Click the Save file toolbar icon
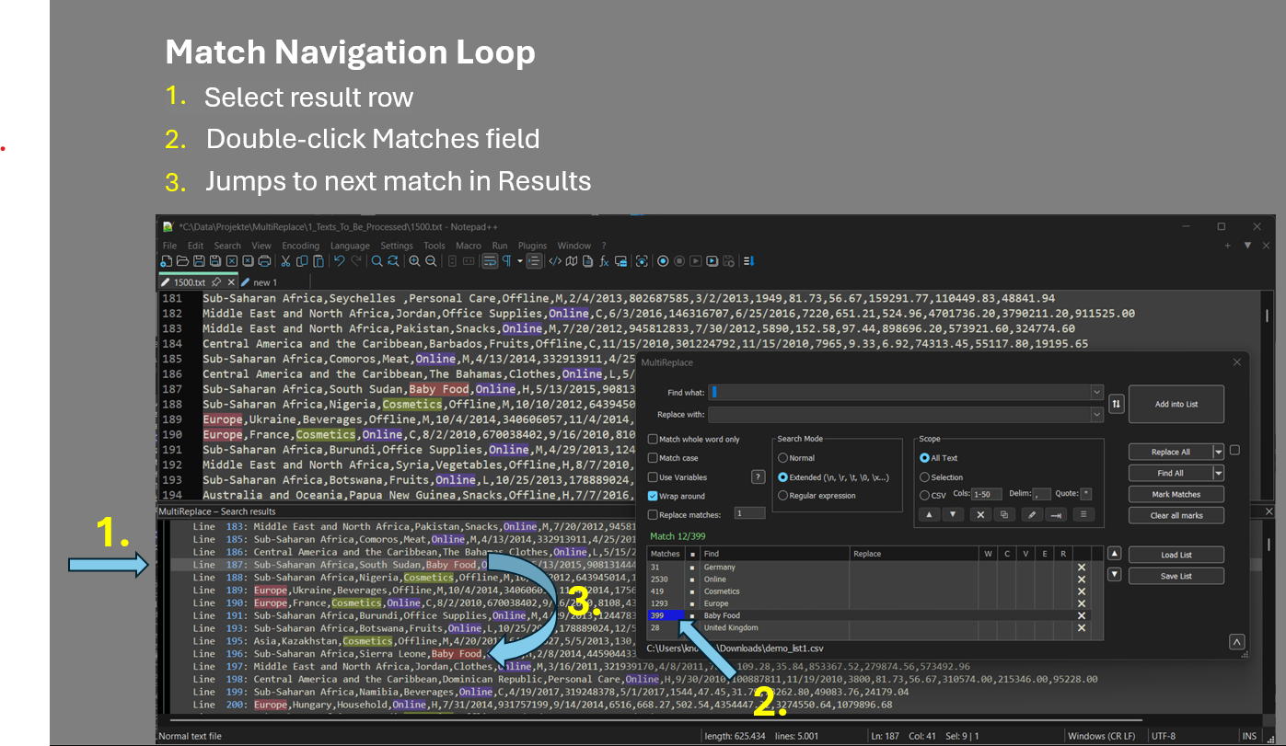 [200, 261]
